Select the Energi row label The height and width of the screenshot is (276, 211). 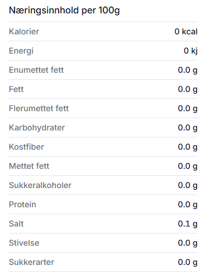[x=21, y=51]
